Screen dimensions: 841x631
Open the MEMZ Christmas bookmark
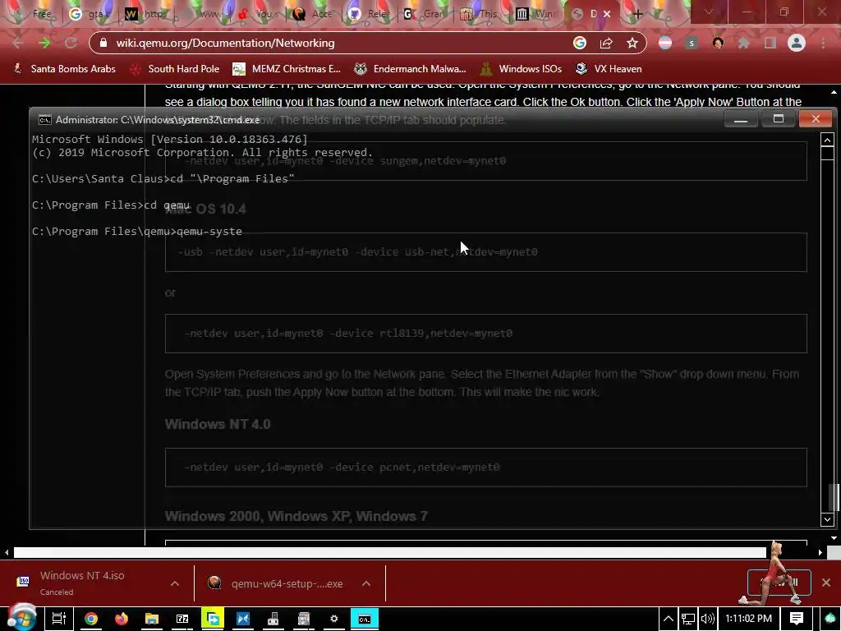[287, 69]
